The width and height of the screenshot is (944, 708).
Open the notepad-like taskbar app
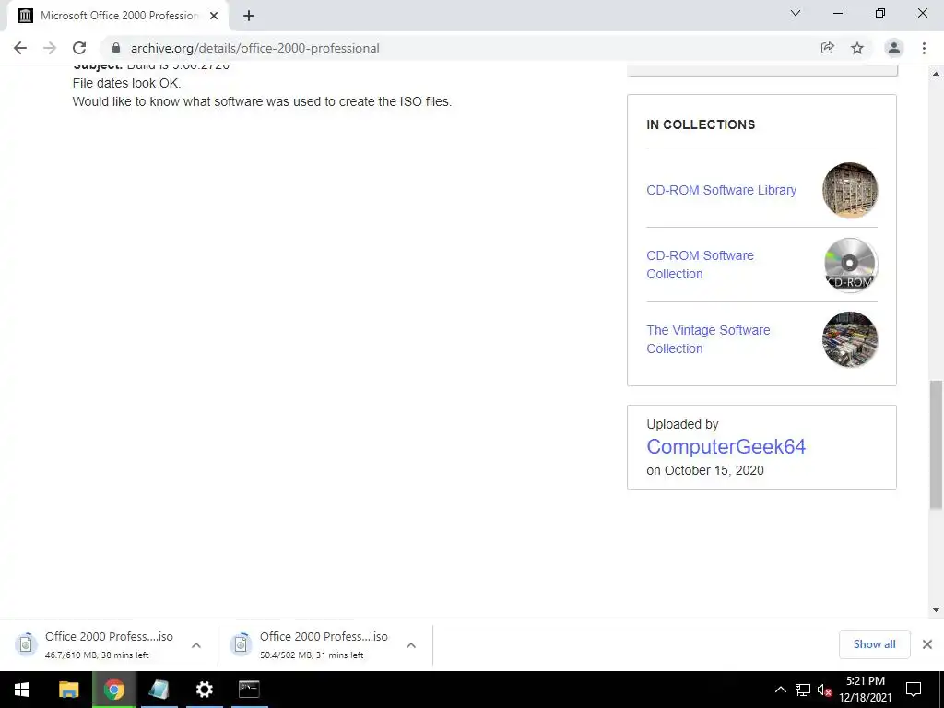(159, 690)
